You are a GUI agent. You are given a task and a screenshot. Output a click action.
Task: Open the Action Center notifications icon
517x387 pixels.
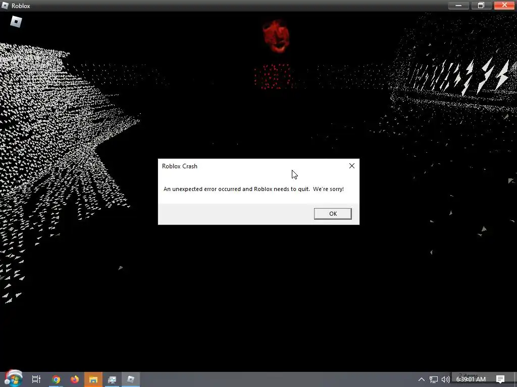500,379
